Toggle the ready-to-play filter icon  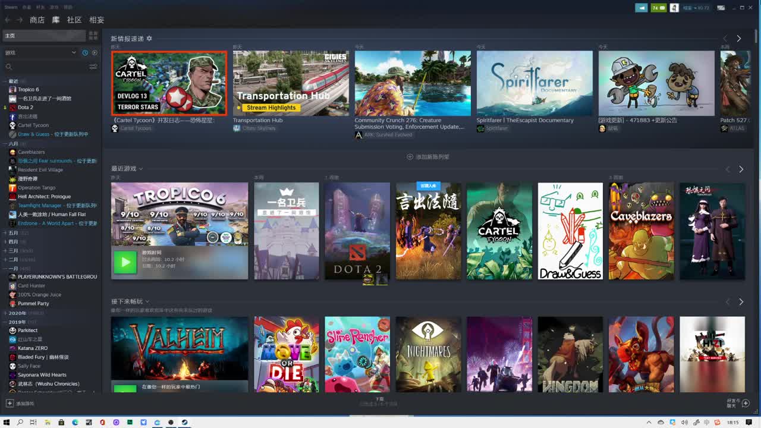point(95,52)
